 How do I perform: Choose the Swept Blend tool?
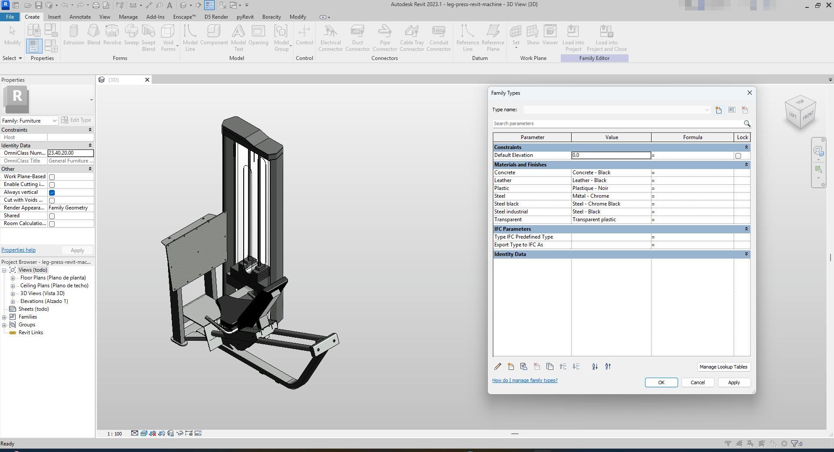click(149, 38)
